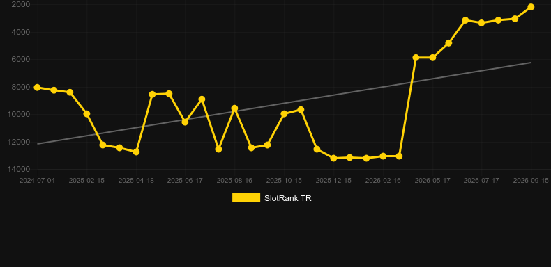Click the 2025-06-17 x-axis label
Viewport: 551px width, 267px height.
[186, 181]
